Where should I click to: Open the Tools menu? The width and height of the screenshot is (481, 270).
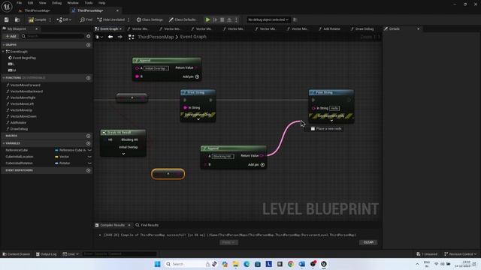coord(89,3)
